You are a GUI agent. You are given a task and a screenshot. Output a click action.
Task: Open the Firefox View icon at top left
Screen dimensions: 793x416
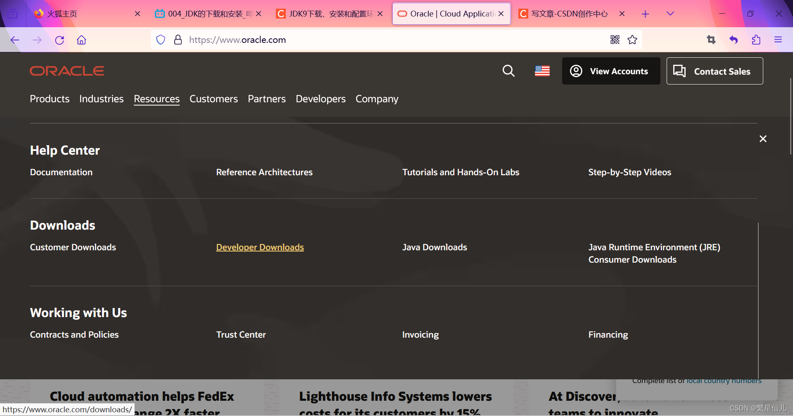point(13,14)
